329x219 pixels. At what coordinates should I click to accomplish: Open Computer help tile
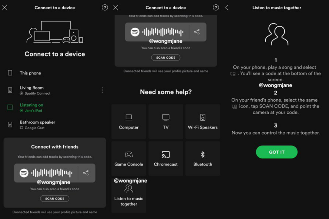coord(129,122)
